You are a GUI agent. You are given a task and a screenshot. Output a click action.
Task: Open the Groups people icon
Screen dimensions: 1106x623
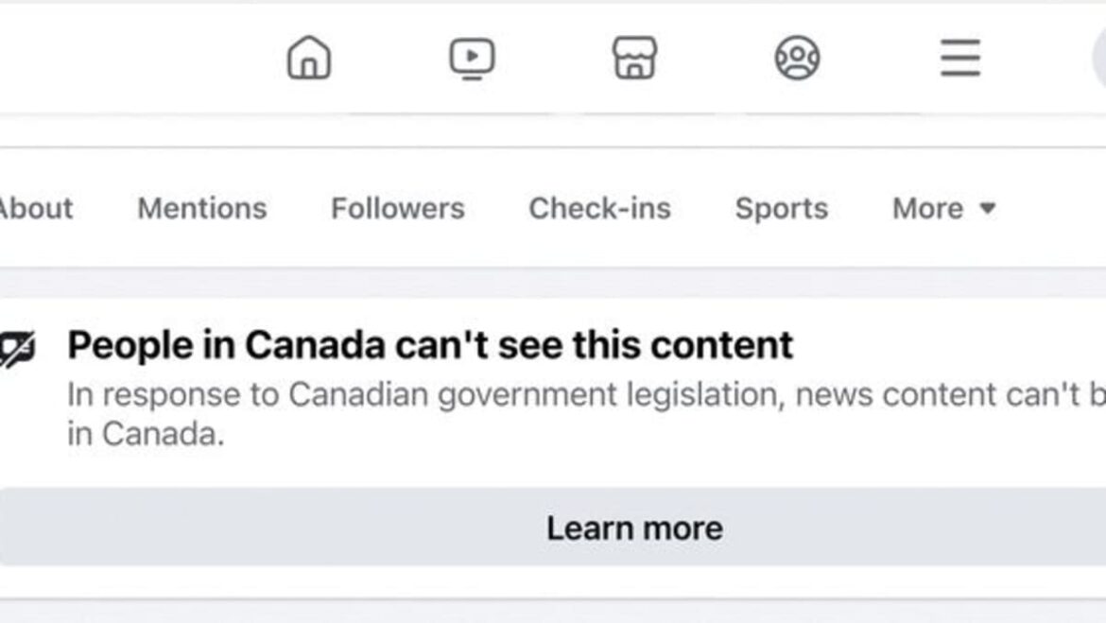click(797, 57)
